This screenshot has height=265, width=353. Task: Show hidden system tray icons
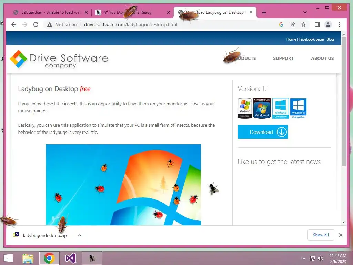coord(304,258)
